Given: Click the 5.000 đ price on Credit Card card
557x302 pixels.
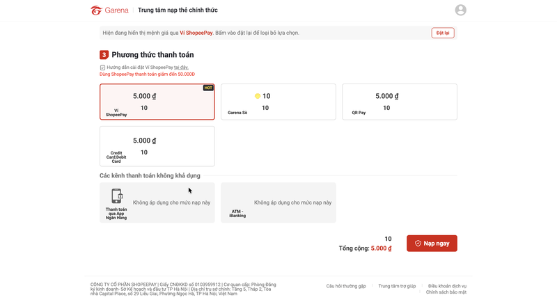Looking at the screenshot, I should tap(144, 141).
